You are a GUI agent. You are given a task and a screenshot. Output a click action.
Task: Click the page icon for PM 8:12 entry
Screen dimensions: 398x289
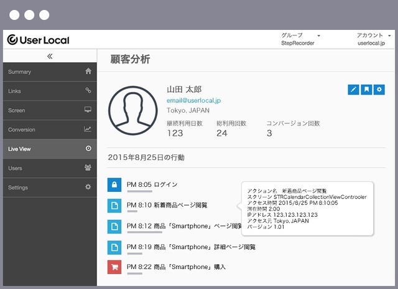(x=114, y=226)
